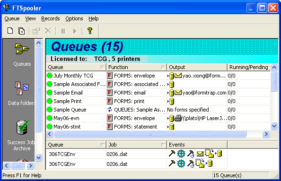Sort by Function column header
The width and height of the screenshot is (281, 181).
tap(137, 67)
